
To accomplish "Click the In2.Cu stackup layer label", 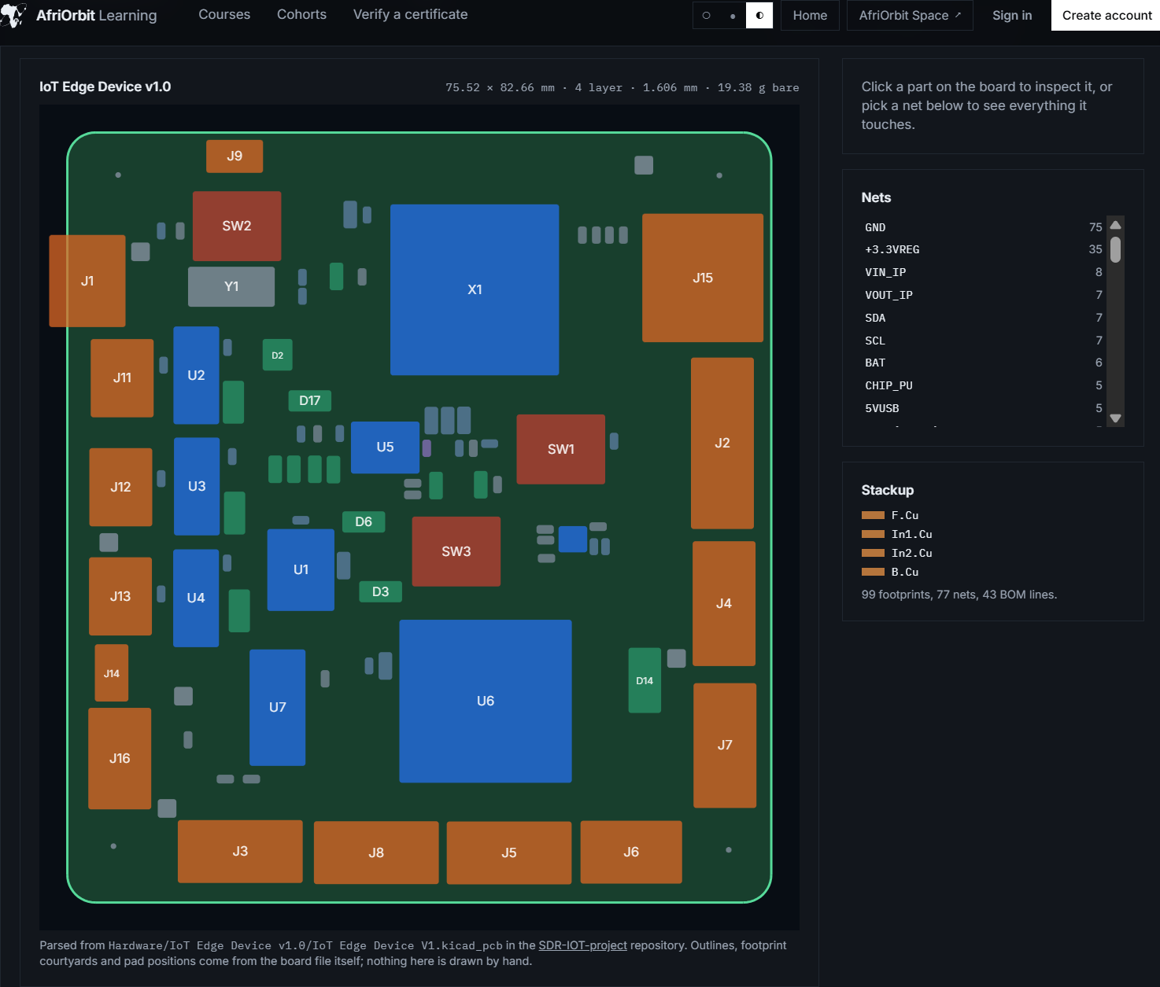I will [911, 553].
